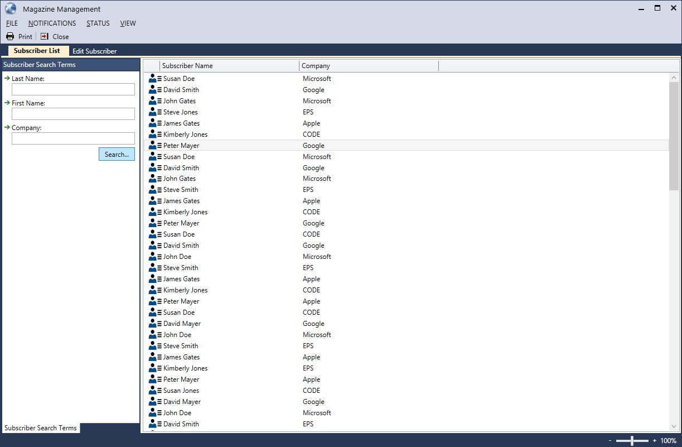Adjust the zoom slider handle
The width and height of the screenshot is (682, 447).
click(x=632, y=441)
